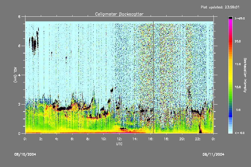
Task: Click the 'UTC' x-axis label
Action: (119, 144)
